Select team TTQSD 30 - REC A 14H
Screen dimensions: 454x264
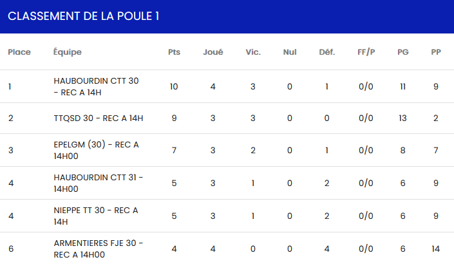[99, 118]
